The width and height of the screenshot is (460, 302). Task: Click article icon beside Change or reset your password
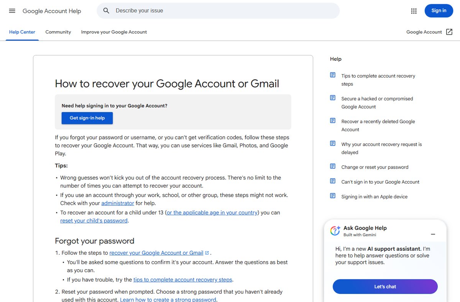333,166
